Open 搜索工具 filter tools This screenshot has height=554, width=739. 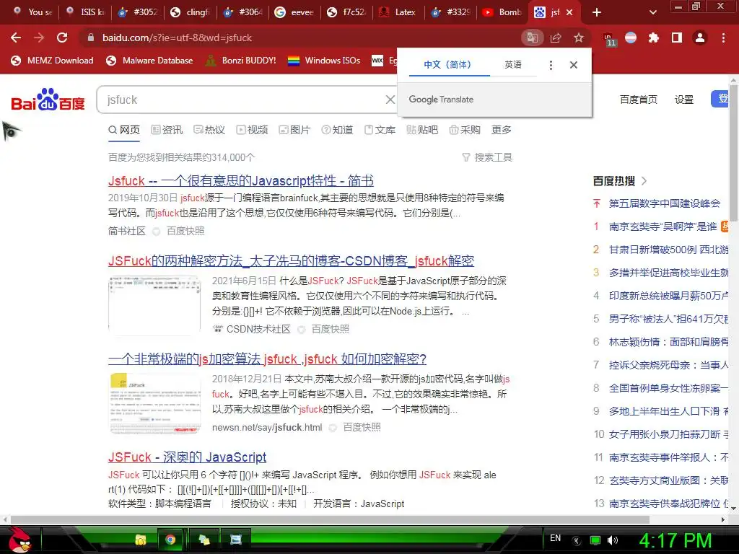tap(487, 157)
